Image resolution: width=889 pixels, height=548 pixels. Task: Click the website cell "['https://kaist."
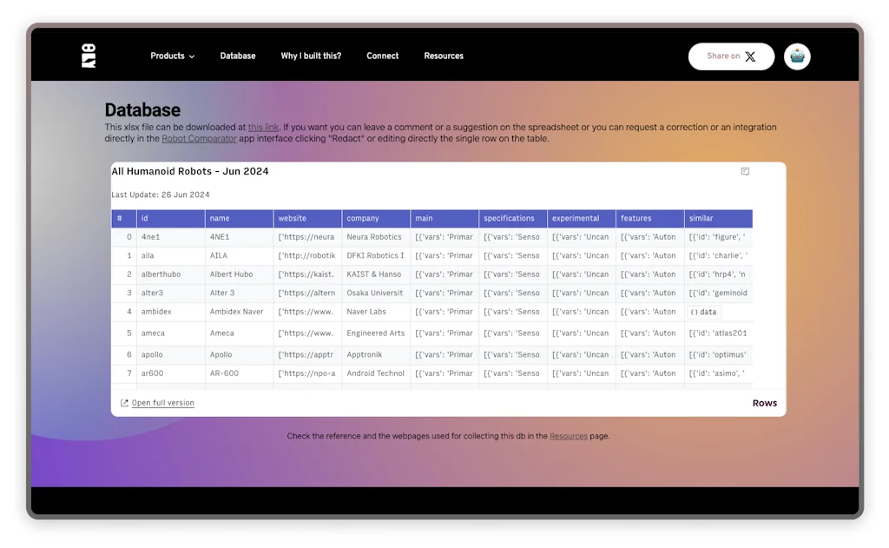(308, 274)
